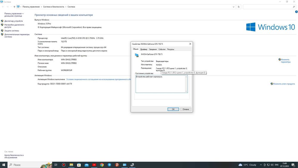Click the display adapter icon in the dialog

click(x=137, y=55)
